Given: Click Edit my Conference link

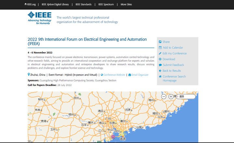Looking at the screenshot, I should (x=175, y=53).
